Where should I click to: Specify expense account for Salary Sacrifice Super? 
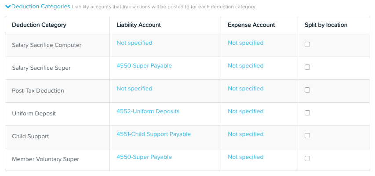click(x=246, y=66)
